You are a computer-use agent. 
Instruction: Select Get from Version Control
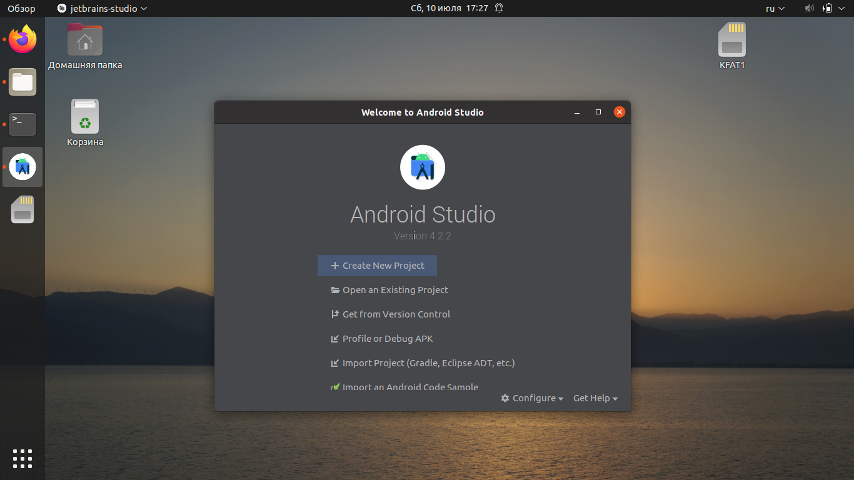click(x=390, y=314)
